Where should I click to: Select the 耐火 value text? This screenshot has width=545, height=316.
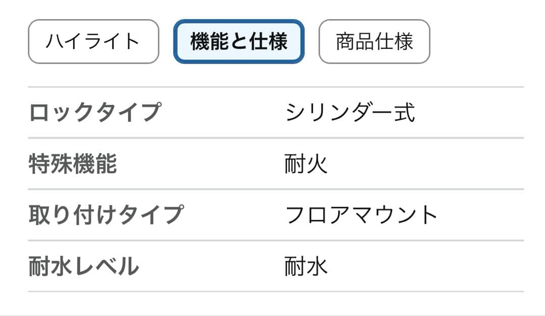(x=306, y=164)
